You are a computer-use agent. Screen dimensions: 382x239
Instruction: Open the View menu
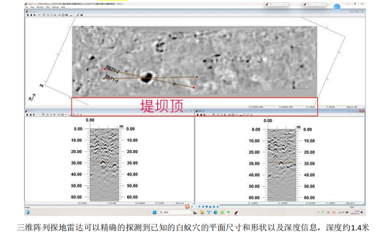tap(32, 8)
